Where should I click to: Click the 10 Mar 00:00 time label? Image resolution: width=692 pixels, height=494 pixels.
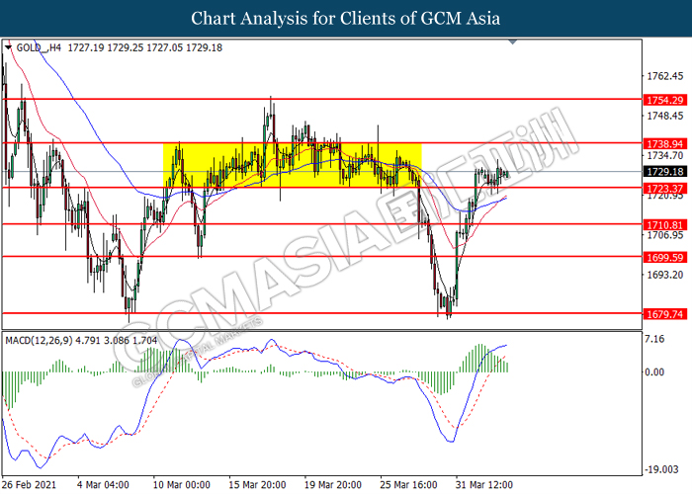pos(181,485)
